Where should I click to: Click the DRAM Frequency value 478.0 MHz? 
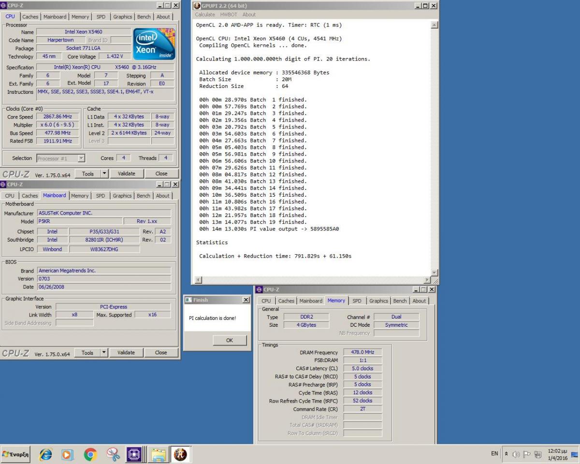coord(362,352)
